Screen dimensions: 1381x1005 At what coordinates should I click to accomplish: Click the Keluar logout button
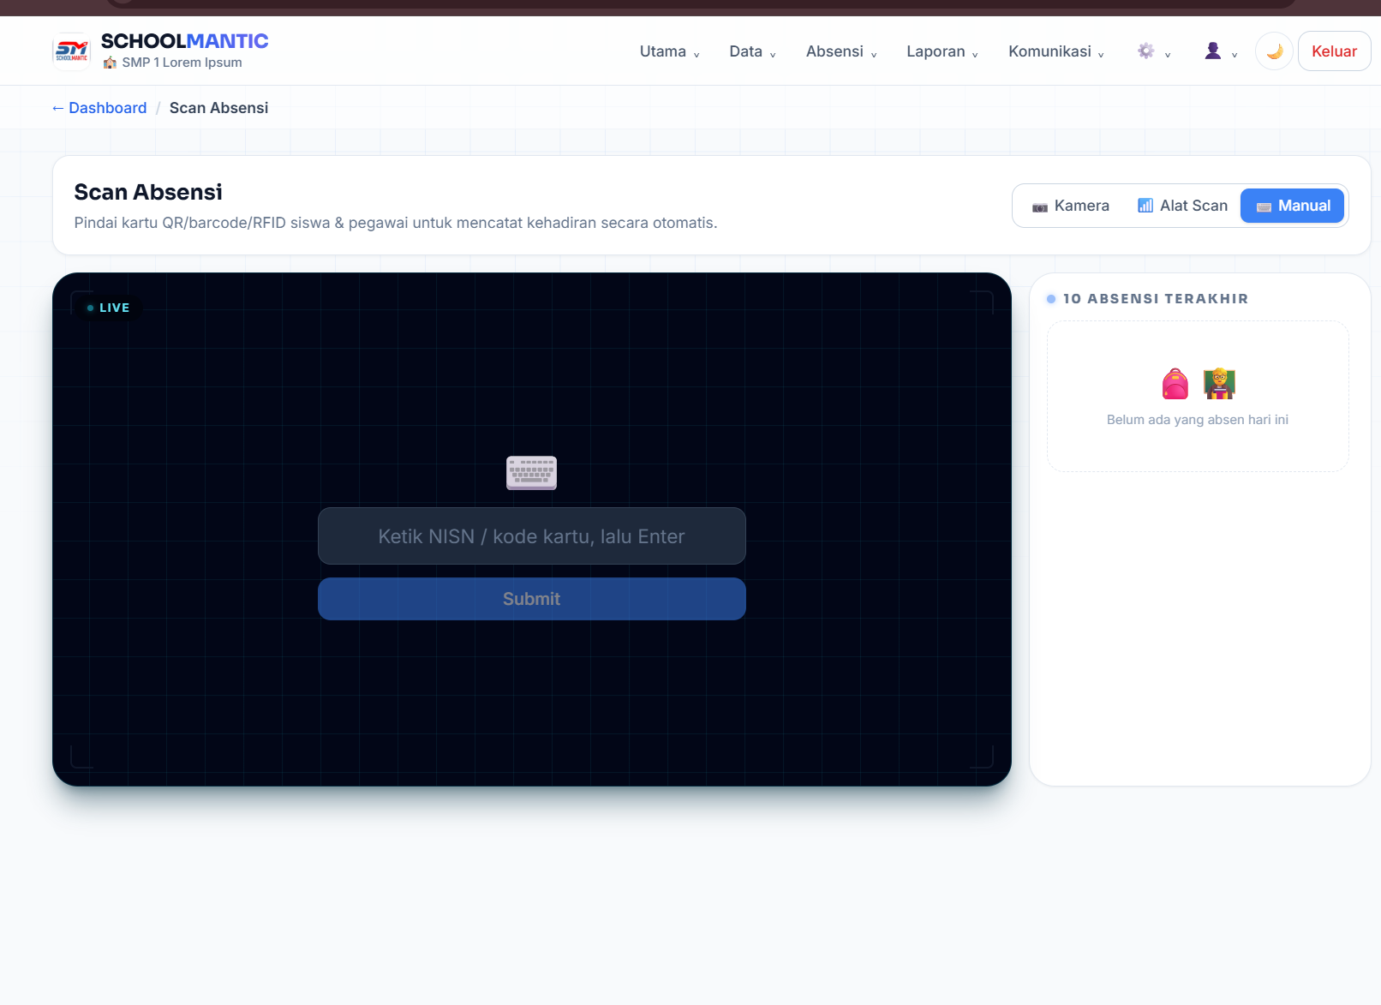click(x=1334, y=51)
